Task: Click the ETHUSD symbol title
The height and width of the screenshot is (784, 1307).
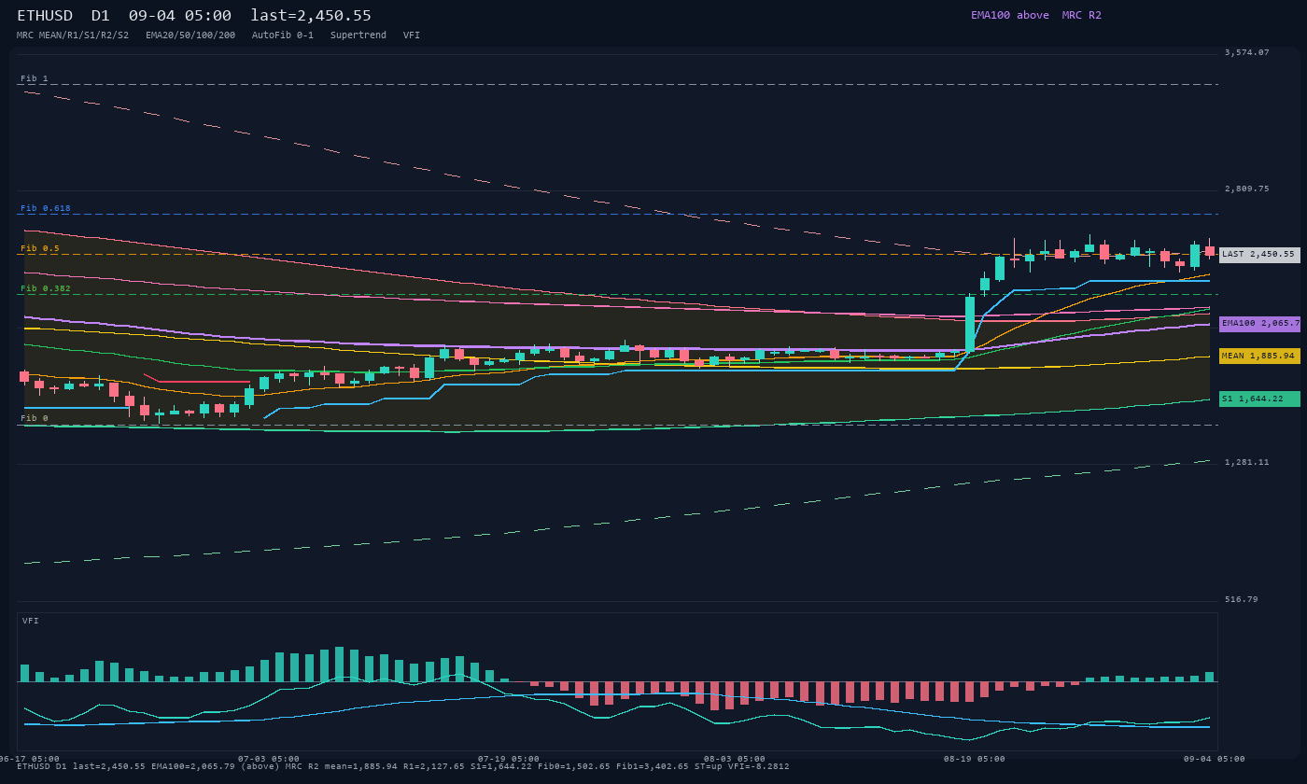Action: [45, 15]
